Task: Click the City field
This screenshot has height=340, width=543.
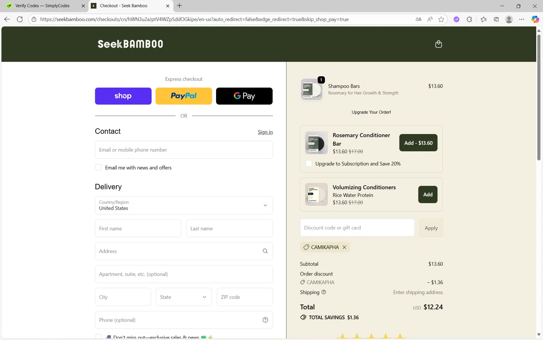Action: click(123, 297)
